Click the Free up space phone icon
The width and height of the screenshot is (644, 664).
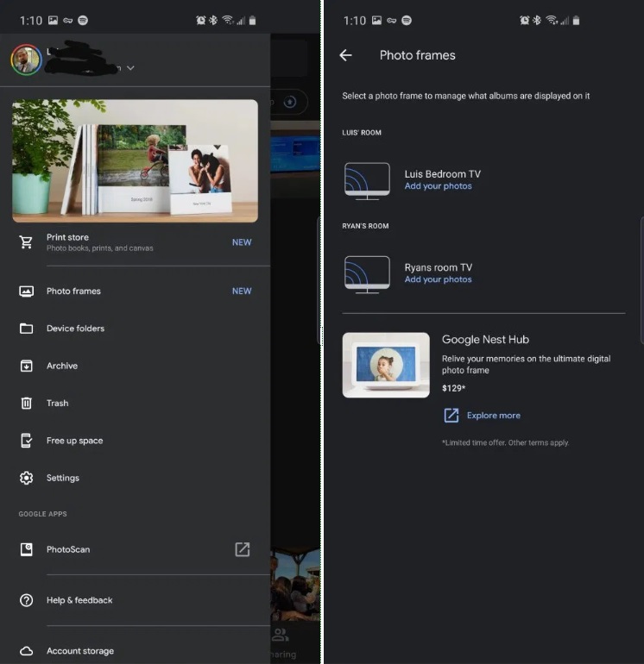26,441
